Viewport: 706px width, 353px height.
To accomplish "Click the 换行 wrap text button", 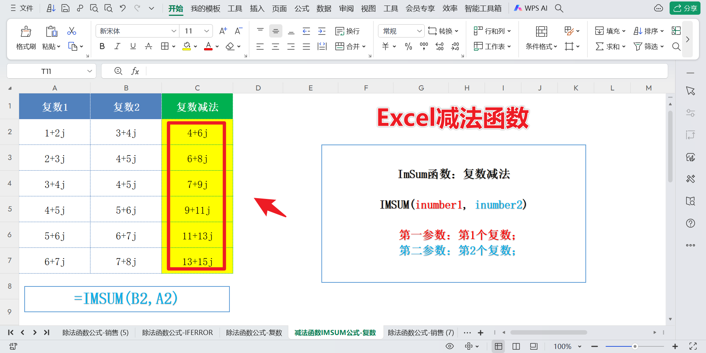I will pyautogui.click(x=347, y=31).
